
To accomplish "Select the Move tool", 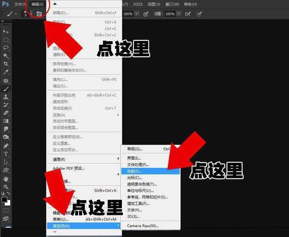I will pos(6,31).
